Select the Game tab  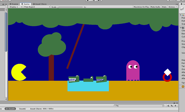pos(25,4)
